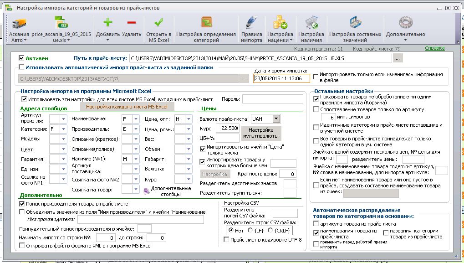Expand Наименование column dropdown

point(136,119)
